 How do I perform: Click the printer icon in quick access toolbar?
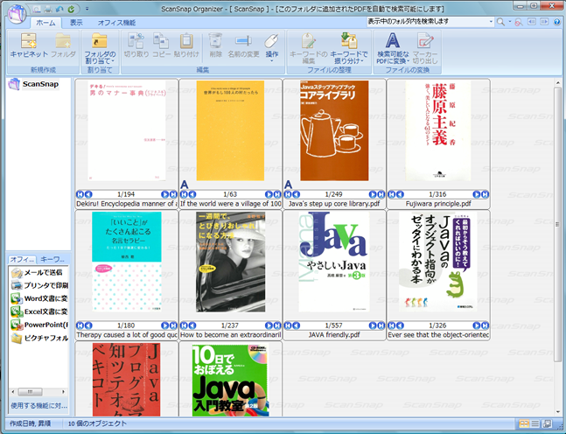(x=48, y=9)
